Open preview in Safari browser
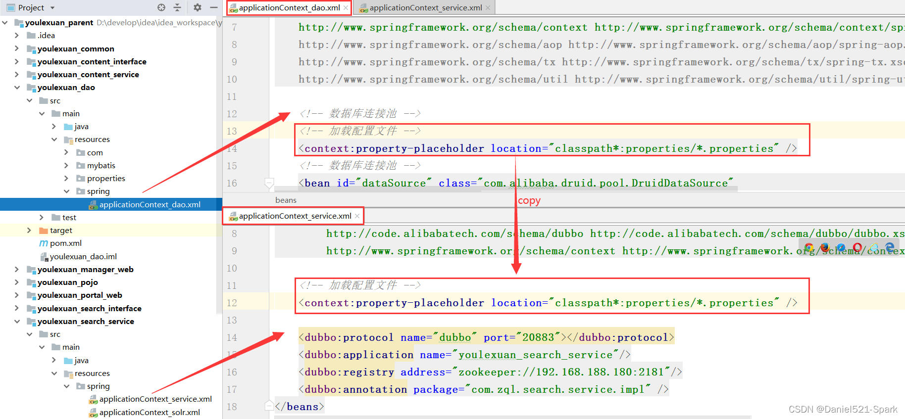This screenshot has height=419, width=905. (x=841, y=247)
